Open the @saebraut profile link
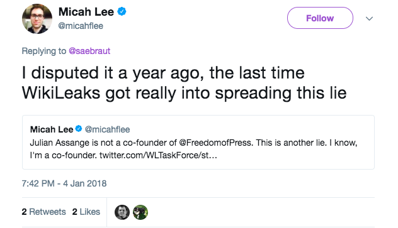Image resolution: width=398 pixels, height=228 pixels. click(x=89, y=51)
